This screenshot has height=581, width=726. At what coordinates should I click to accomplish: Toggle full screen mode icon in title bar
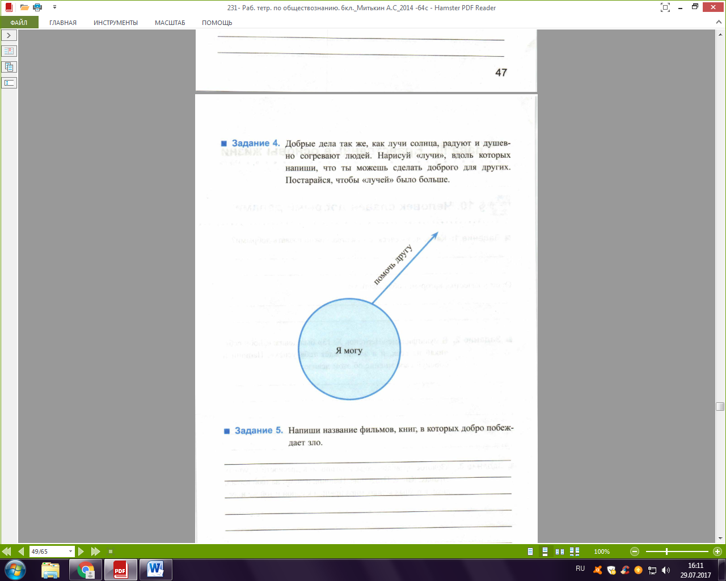[x=665, y=7]
